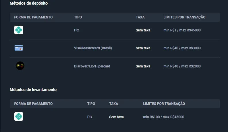Click the Discover/Elo/Hipercard black round icon

click(x=20, y=66)
